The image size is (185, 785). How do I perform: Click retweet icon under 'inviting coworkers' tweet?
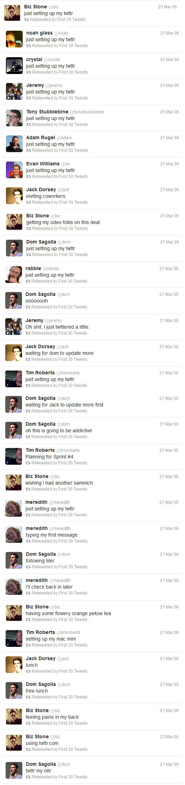click(x=29, y=202)
